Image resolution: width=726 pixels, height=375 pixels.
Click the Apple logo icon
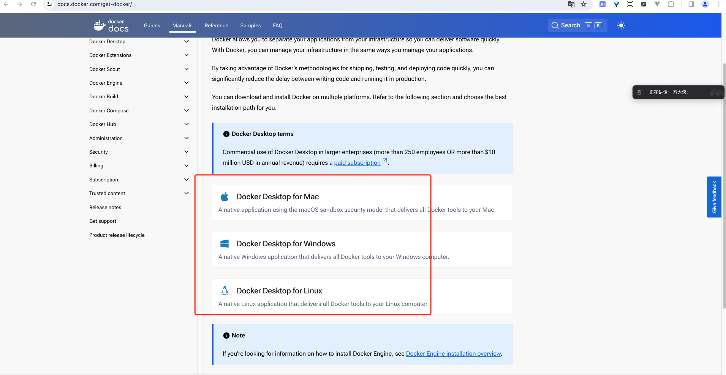pyautogui.click(x=225, y=197)
